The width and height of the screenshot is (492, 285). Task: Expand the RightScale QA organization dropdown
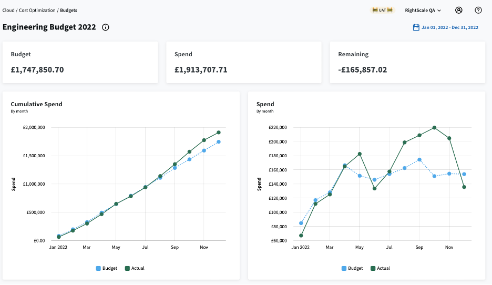[423, 10]
